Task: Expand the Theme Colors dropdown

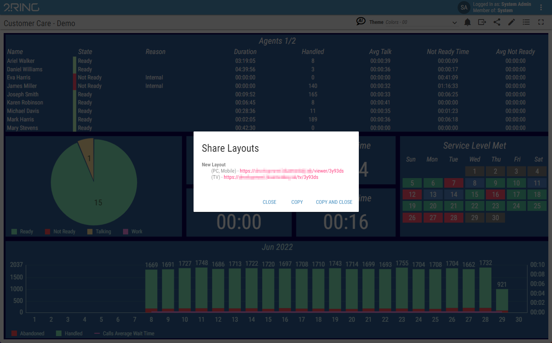Action: (x=454, y=22)
